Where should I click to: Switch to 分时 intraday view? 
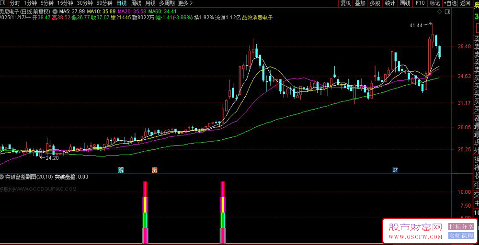pos(14,3)
